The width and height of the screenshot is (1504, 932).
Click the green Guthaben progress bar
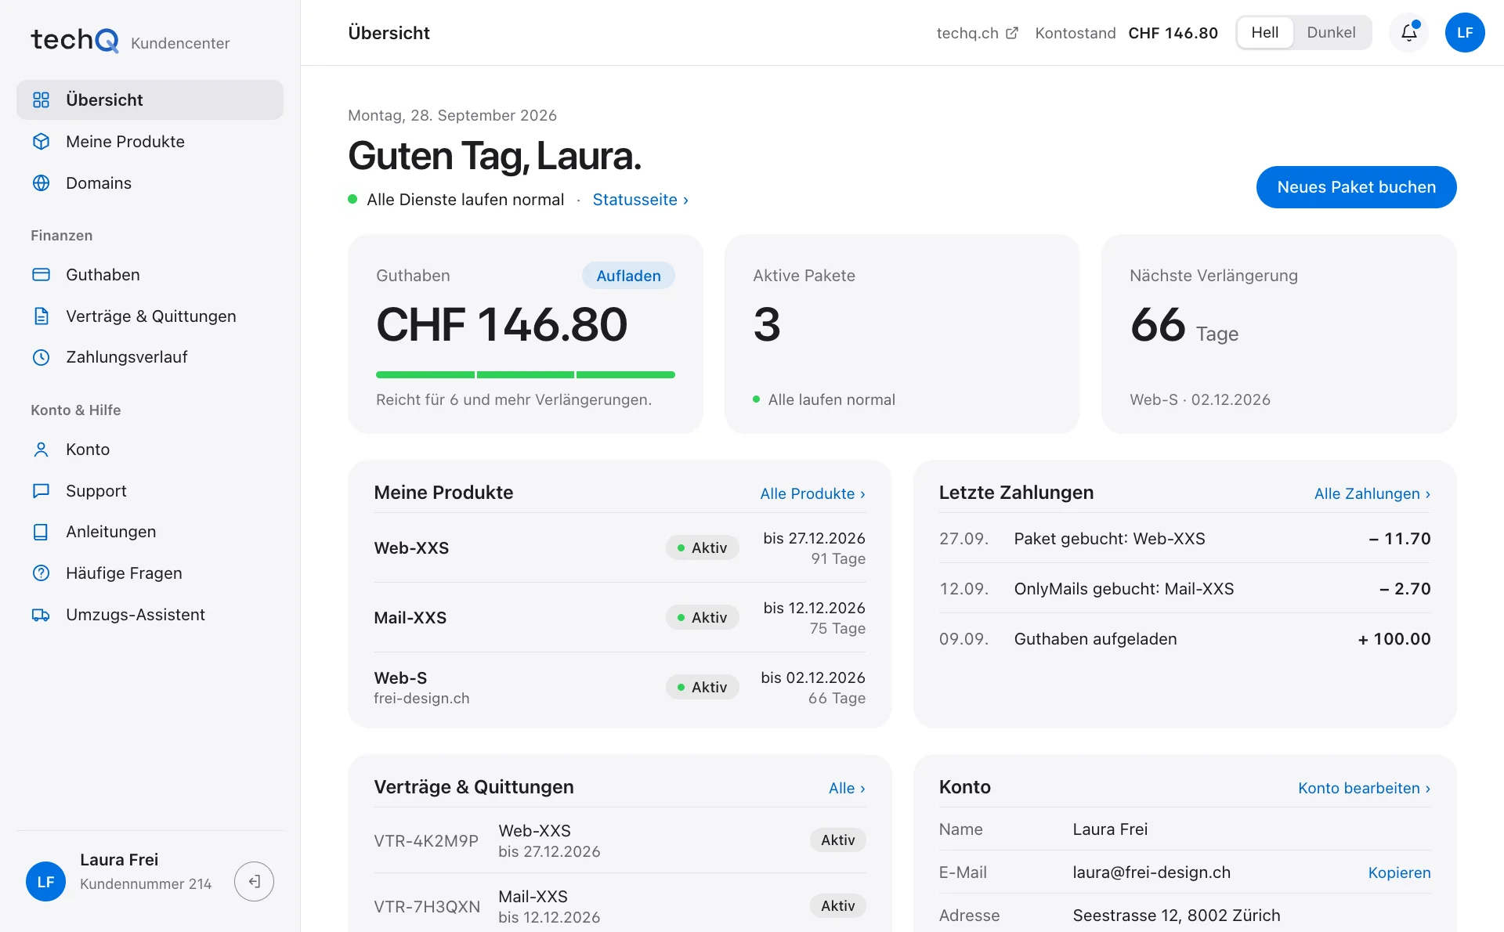point(526,375)
